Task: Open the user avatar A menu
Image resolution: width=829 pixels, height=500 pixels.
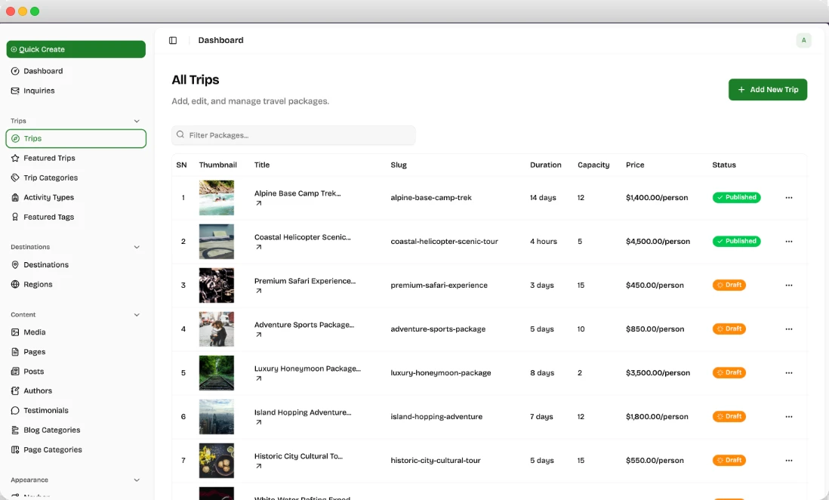Action: [803, 40]
